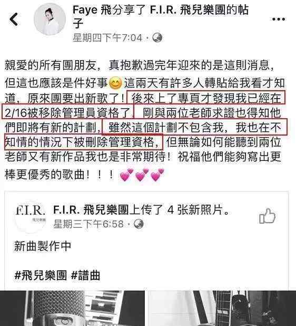Click the globe privacy icon beside 7:04

(157, 37)
